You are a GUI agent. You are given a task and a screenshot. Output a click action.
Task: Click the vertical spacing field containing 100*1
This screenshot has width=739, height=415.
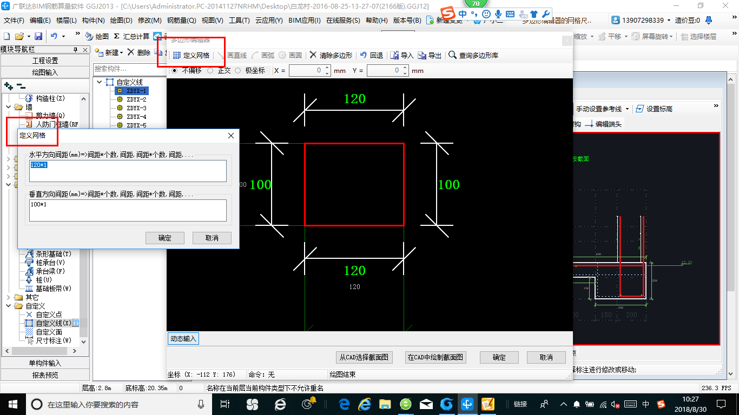point(128,210)
